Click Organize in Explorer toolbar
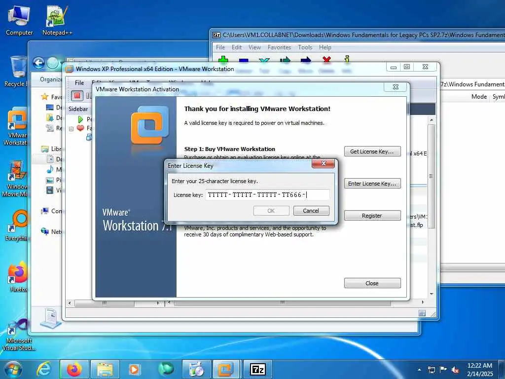 [51, 79]
